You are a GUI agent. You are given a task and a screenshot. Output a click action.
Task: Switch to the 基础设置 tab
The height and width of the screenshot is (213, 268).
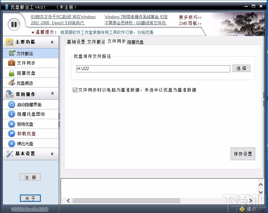76,42
